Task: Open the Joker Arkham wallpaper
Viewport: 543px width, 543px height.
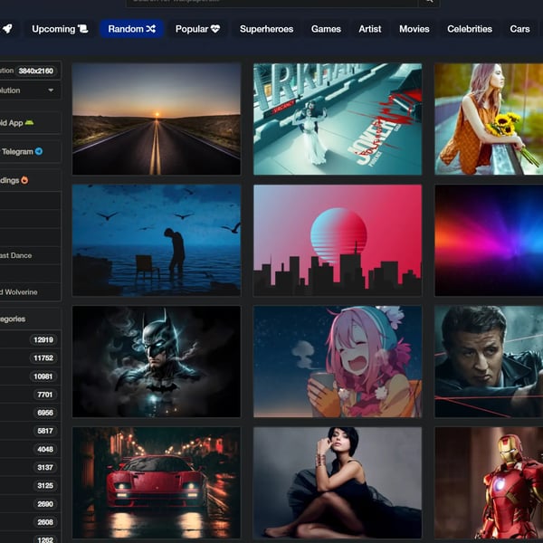Action: 338,119
